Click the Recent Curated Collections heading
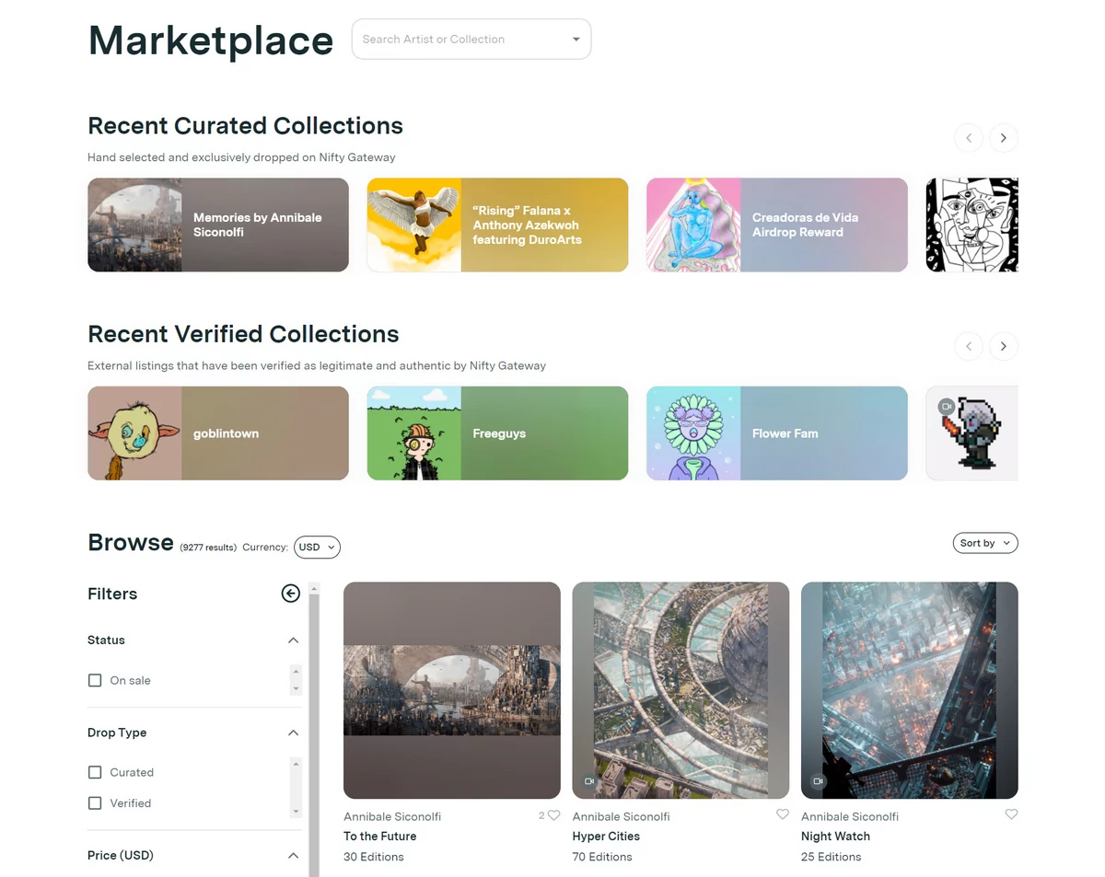The image size is (1105, 877). pyautogui.click(x=245, y=125)
